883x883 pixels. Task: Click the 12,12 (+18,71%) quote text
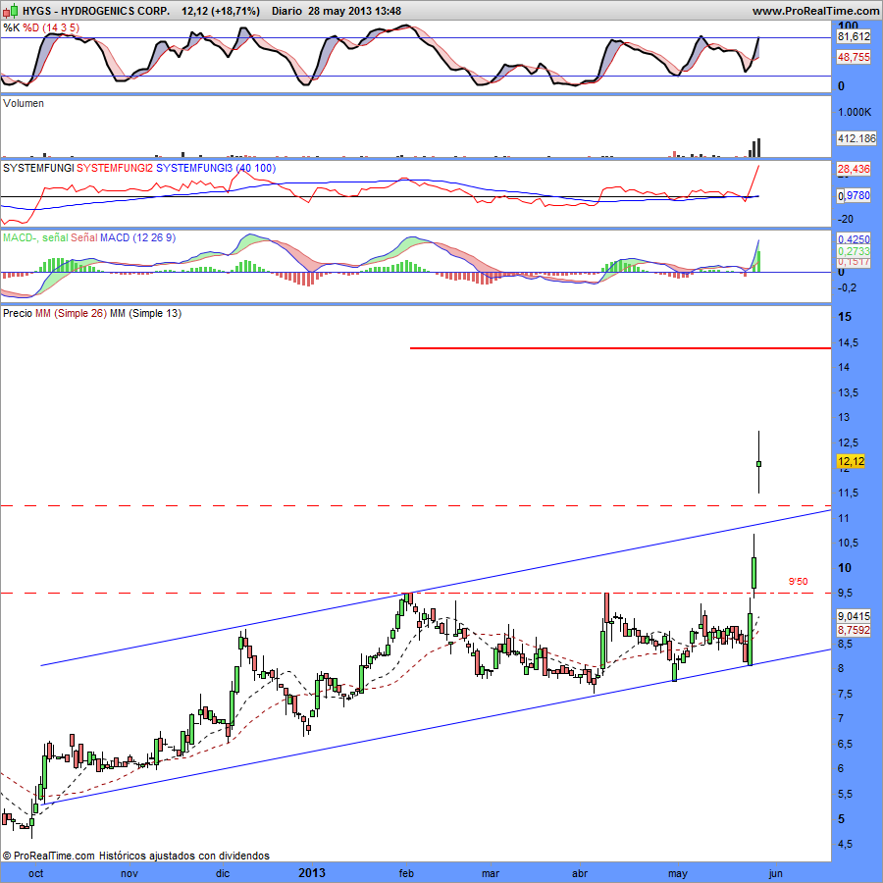tap(221, 11)
